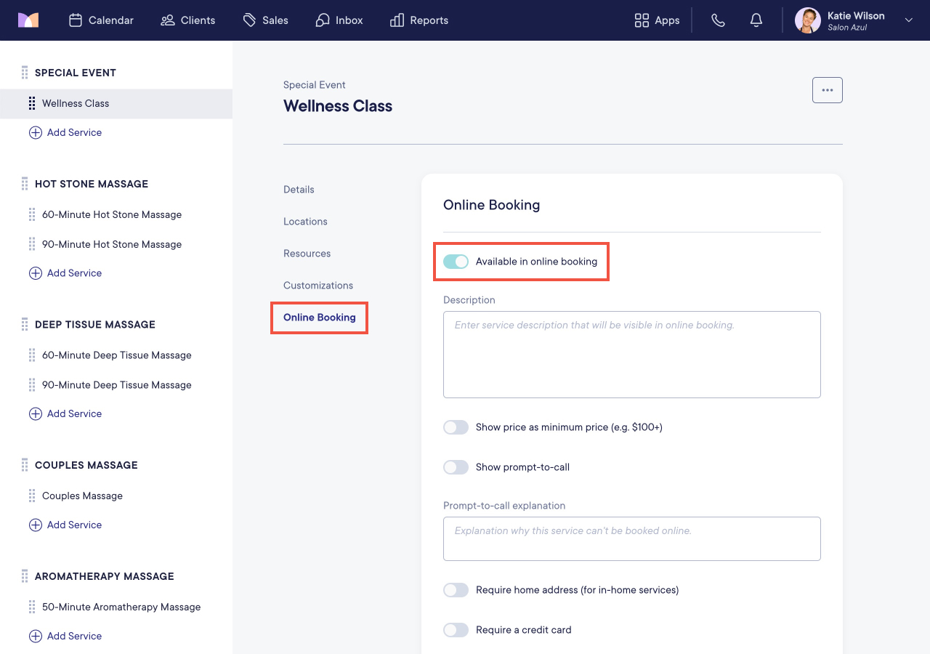The image size is (930, 654).
Task: Switch to the Locations tab
Action: pos(305,222)
